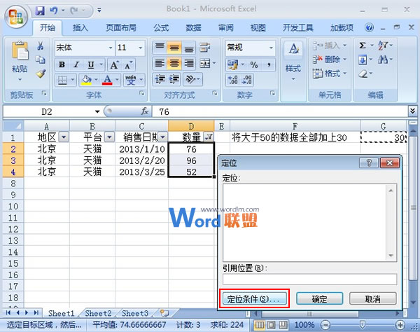This screenshot has height=332, width=420.
Task: Open the borders button
Action: tap(62, 80)
